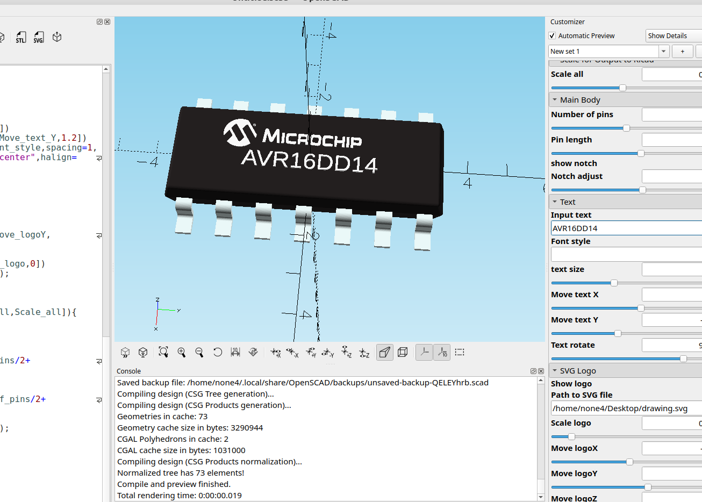Click 'Normalized tree has 73 elements!' line
The width and height of the screenshot is (702, 502).
click(x=181, y=473)
